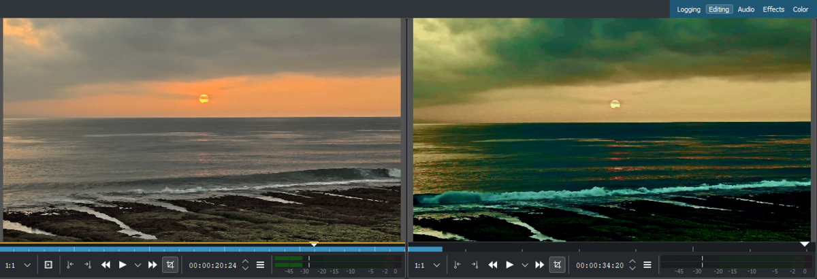
Task: Switch to the Audio workspace tab
Action: (746, 10)
